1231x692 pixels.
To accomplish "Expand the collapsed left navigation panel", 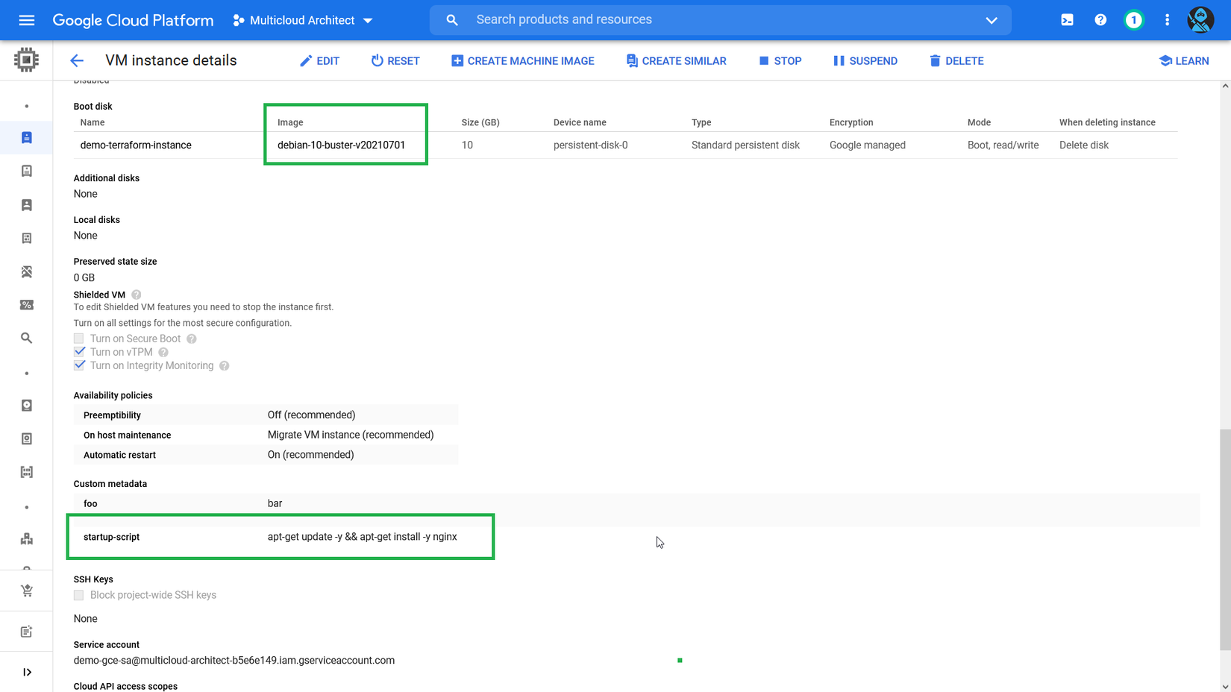I will coord(27,673).
